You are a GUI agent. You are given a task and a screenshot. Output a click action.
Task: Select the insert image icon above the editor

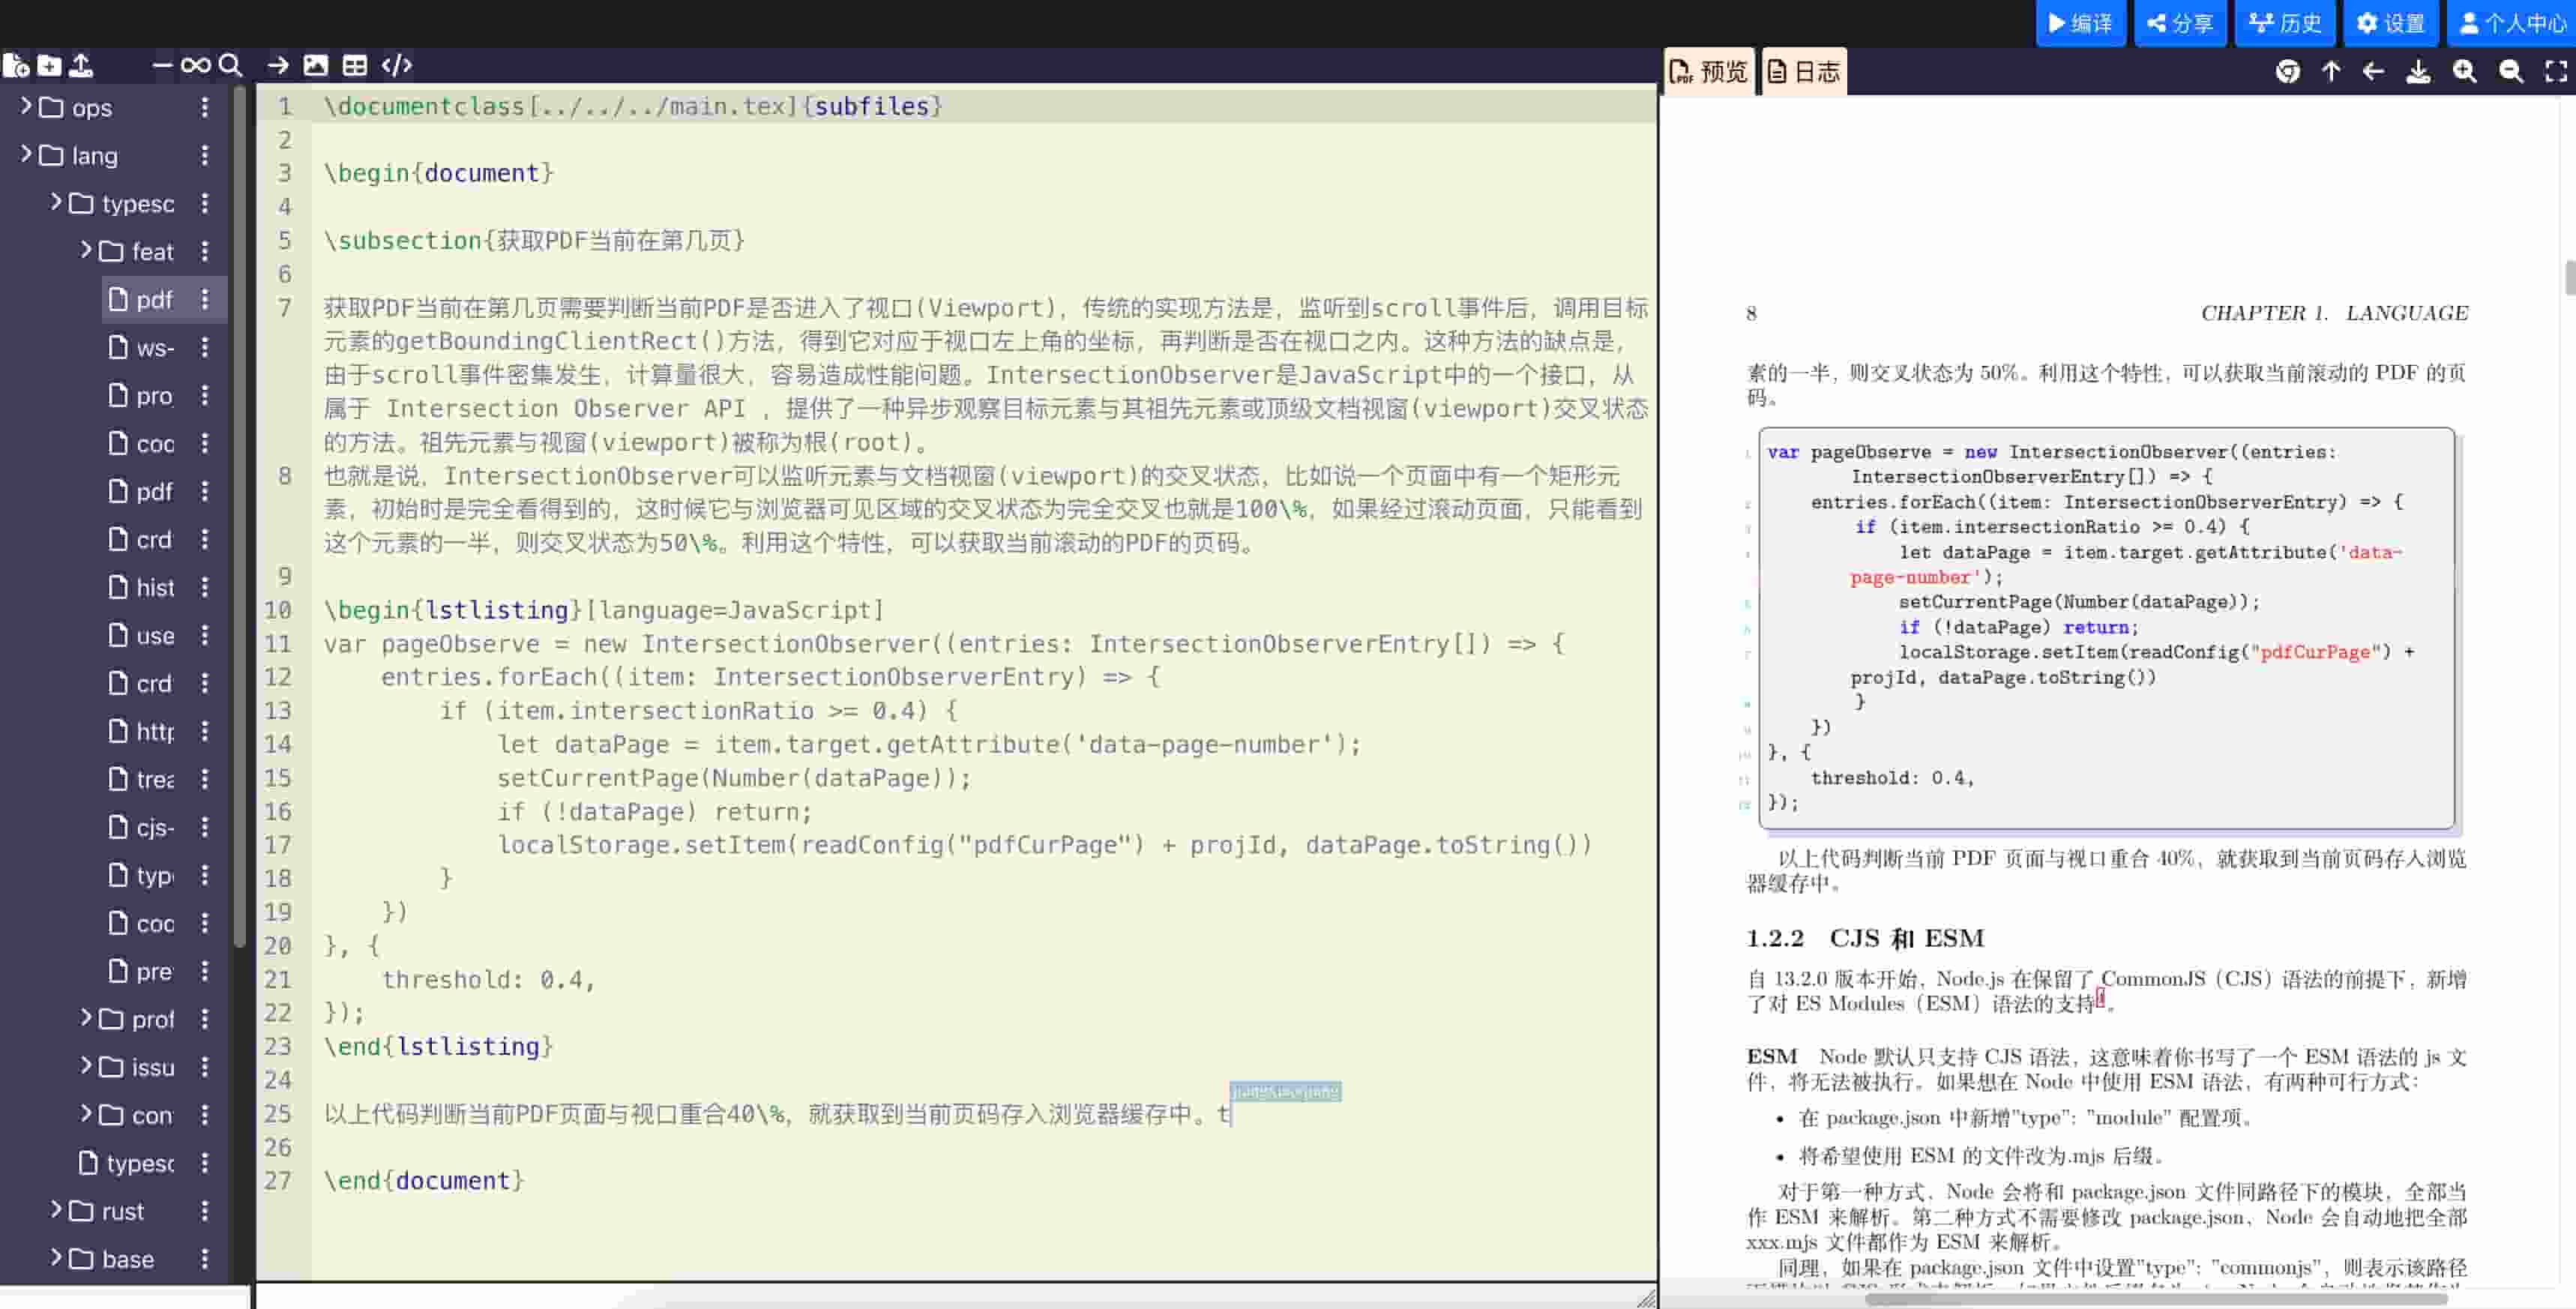[317, 65]
